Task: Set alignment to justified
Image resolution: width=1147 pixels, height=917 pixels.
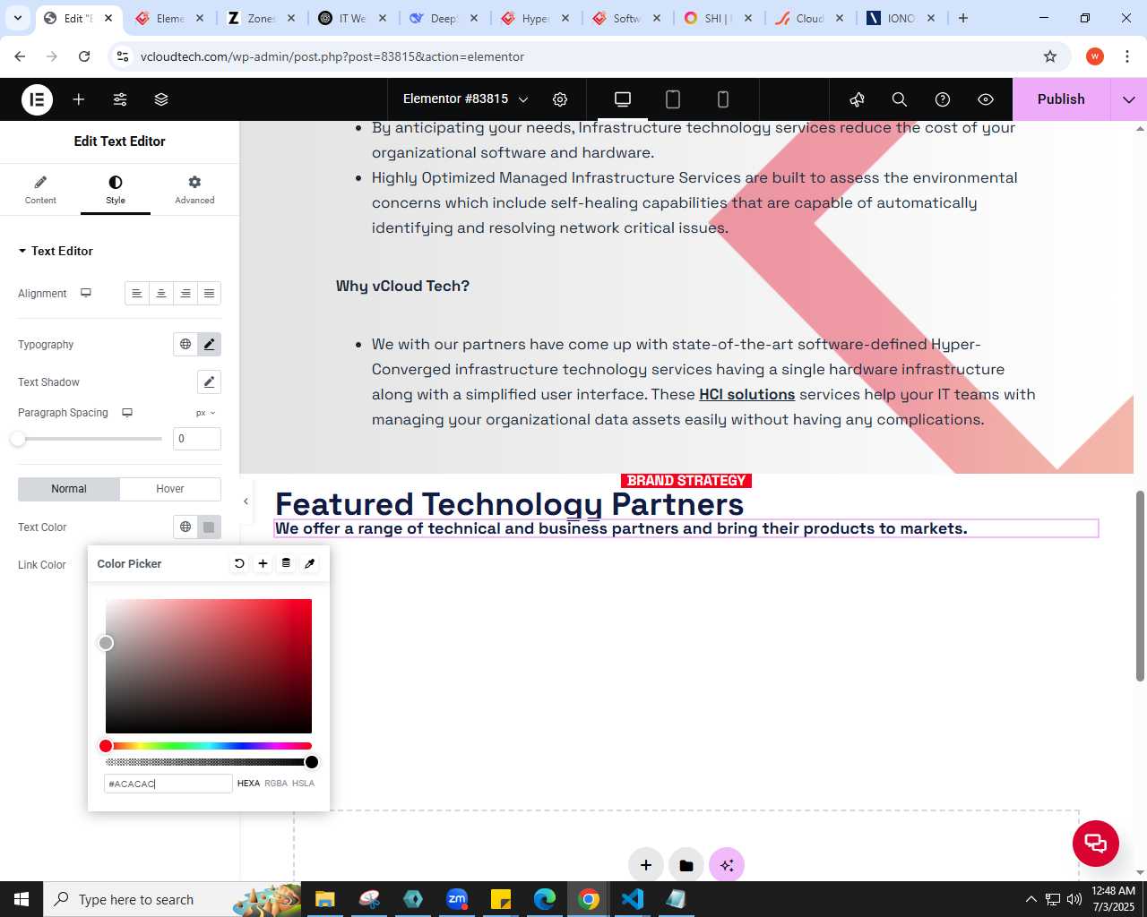Action: [209, 294]
